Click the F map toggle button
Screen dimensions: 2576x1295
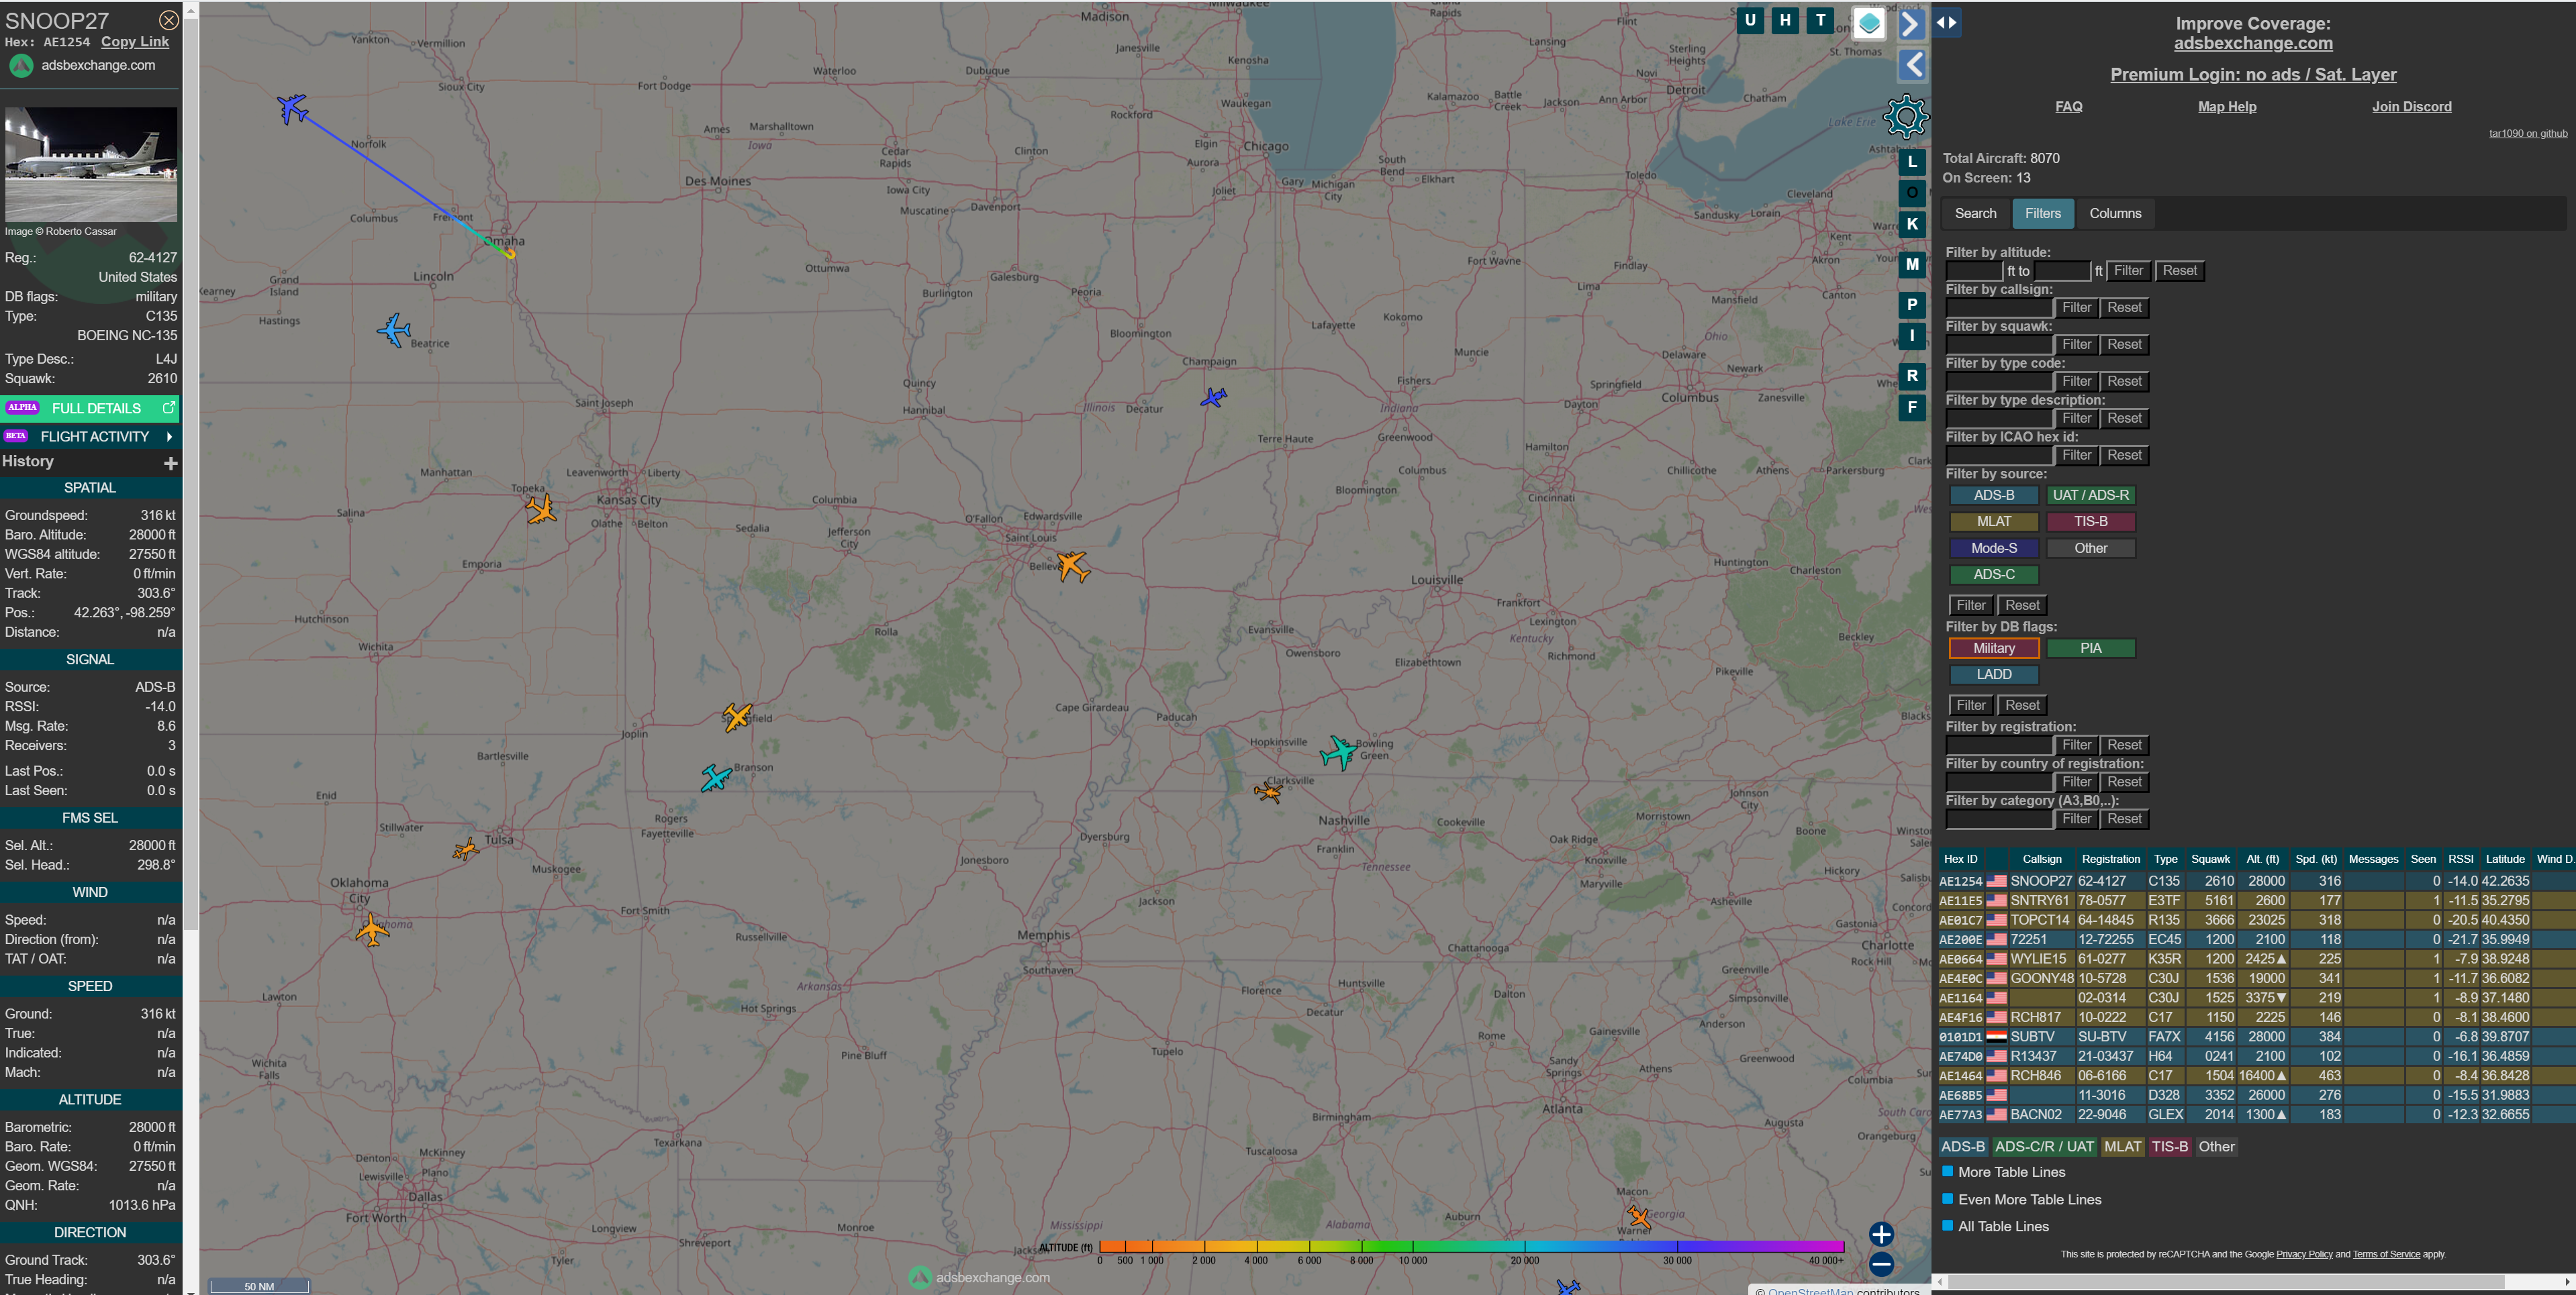1912,407
